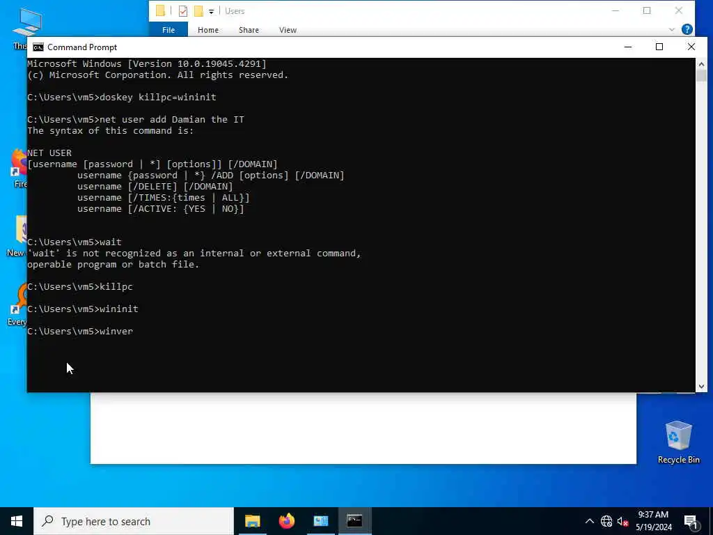The width and height of the screenshot is (713, 535).
Task: Open the clock showing 9:37 AM
Action: pos(653,521)
